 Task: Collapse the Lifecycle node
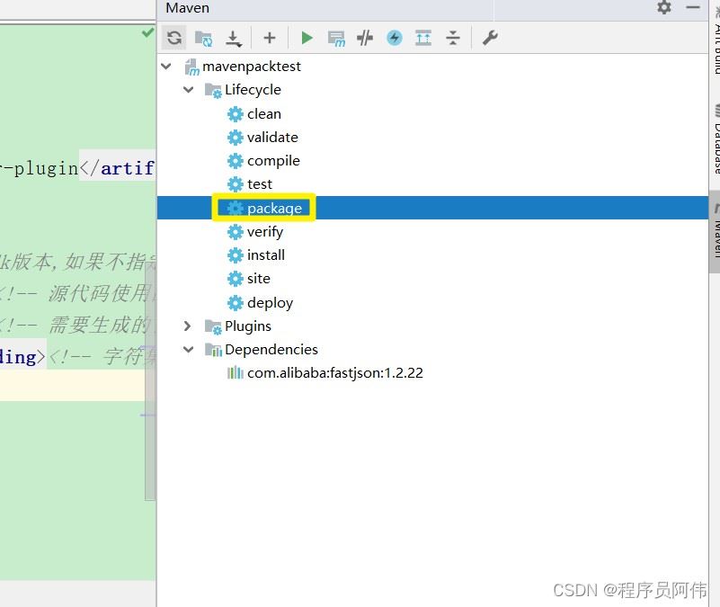[188, 90]
